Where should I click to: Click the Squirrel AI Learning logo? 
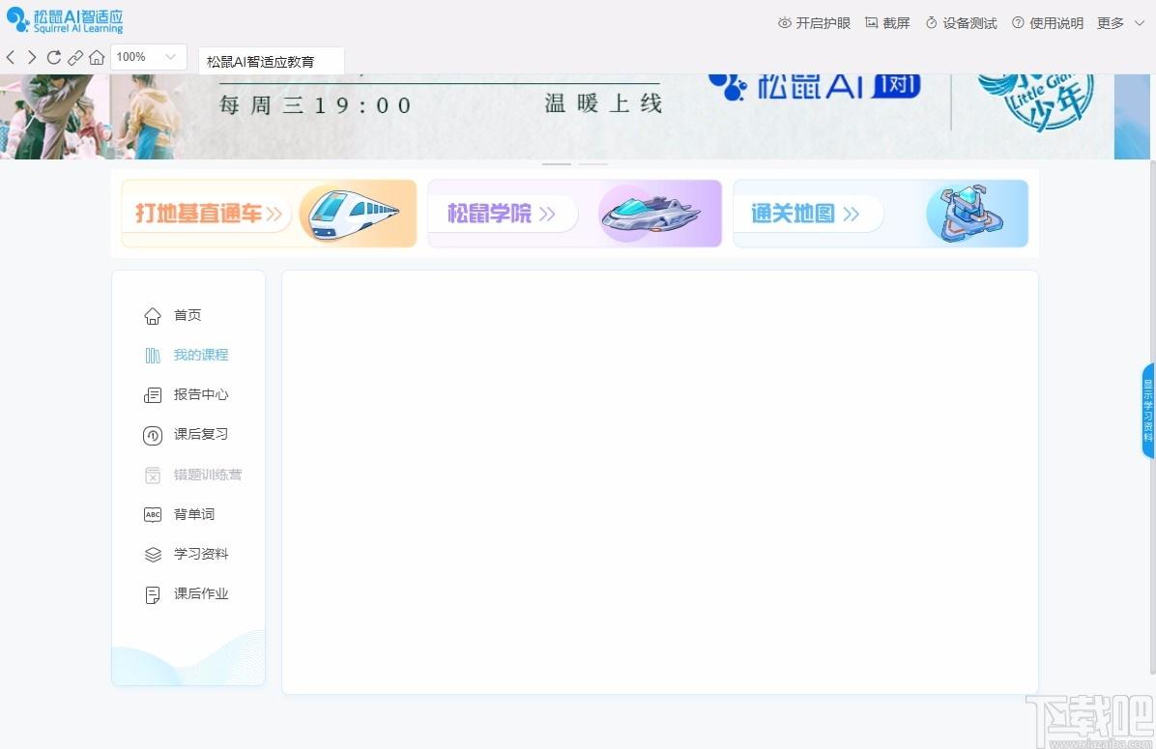pos(64,20)
